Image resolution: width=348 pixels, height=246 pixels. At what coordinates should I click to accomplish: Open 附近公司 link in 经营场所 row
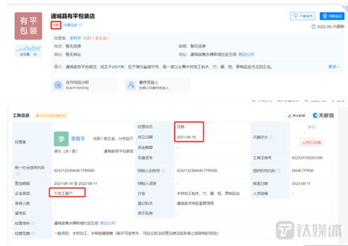coord(107,223)
